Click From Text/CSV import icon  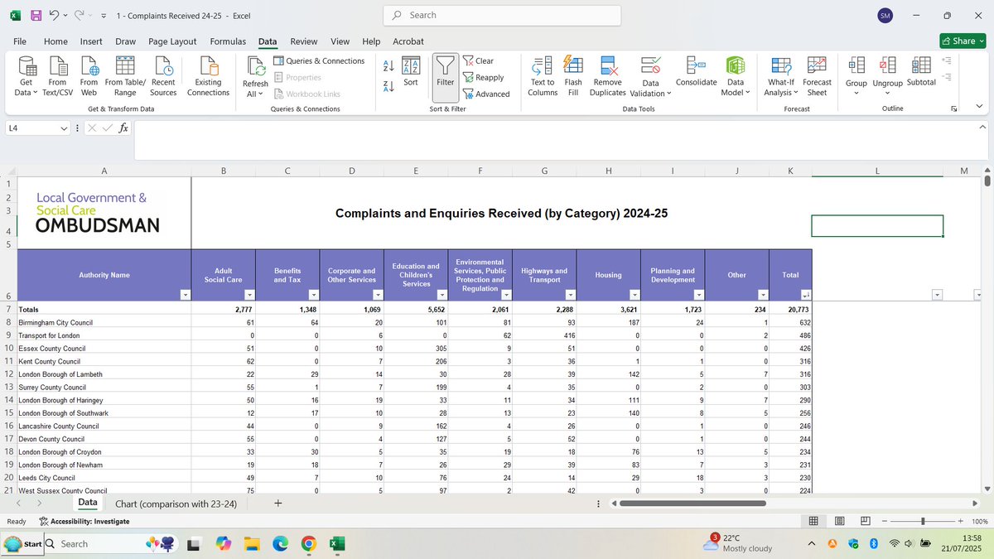[x=57, y=76]
